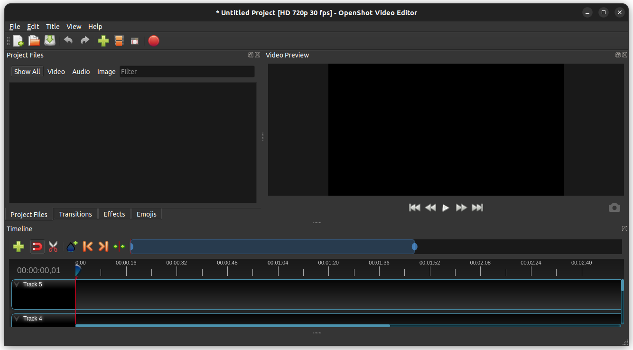Open the Export Video dialog
This screenshot has width=633, height=350.
click(x=153, y=41)
